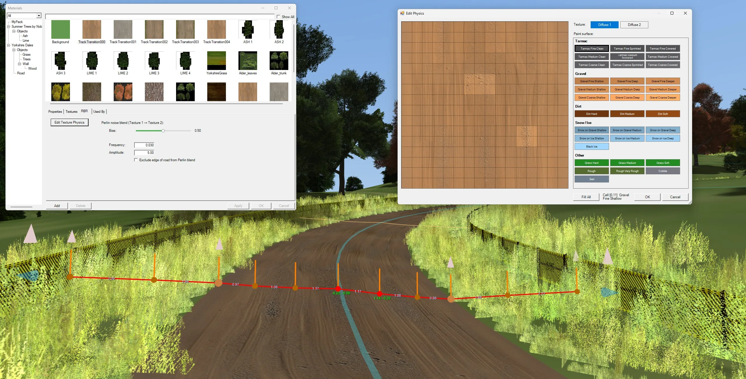Select the Grass Soft surface swatch

point(663,163)
